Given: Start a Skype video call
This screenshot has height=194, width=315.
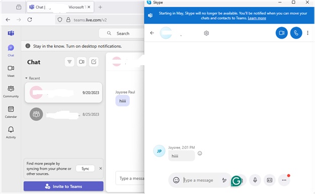Looking at the screenshot, I should point(281,33).
